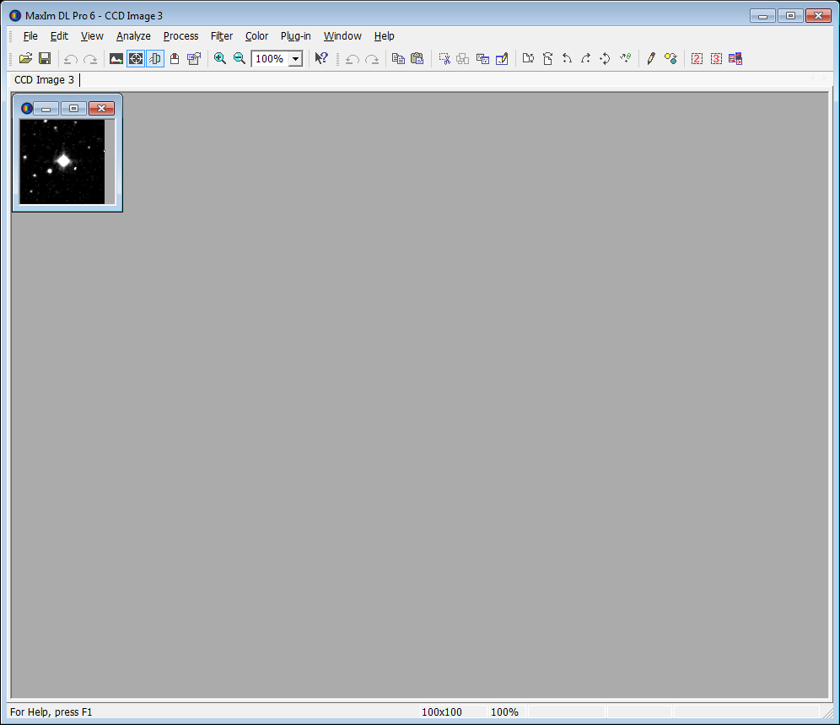The image size is (840, 725).
Task: Open the Screen Stretch window icon
Action: [x=116, y=58]
